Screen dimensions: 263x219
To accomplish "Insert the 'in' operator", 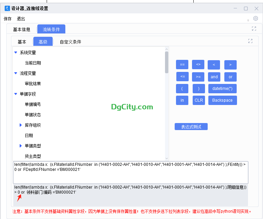I will 182,100.
